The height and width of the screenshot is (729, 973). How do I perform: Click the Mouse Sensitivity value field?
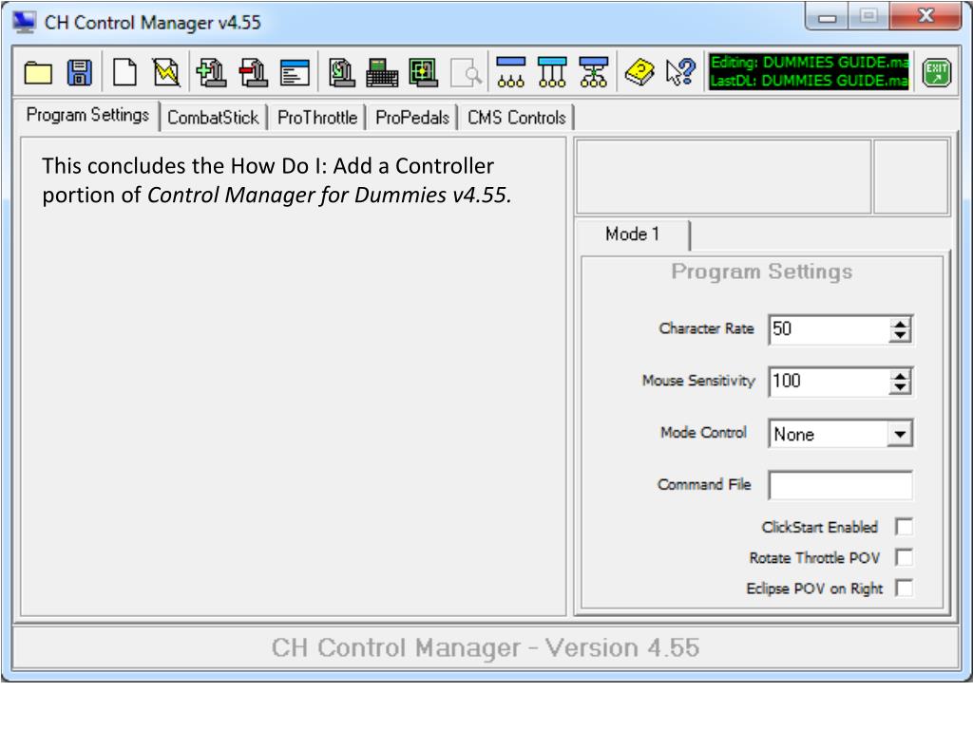pyautogui.click(x=830, y=382)
